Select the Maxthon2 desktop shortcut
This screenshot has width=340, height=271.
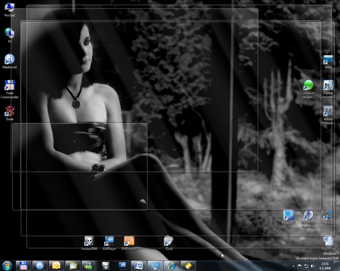10,61
